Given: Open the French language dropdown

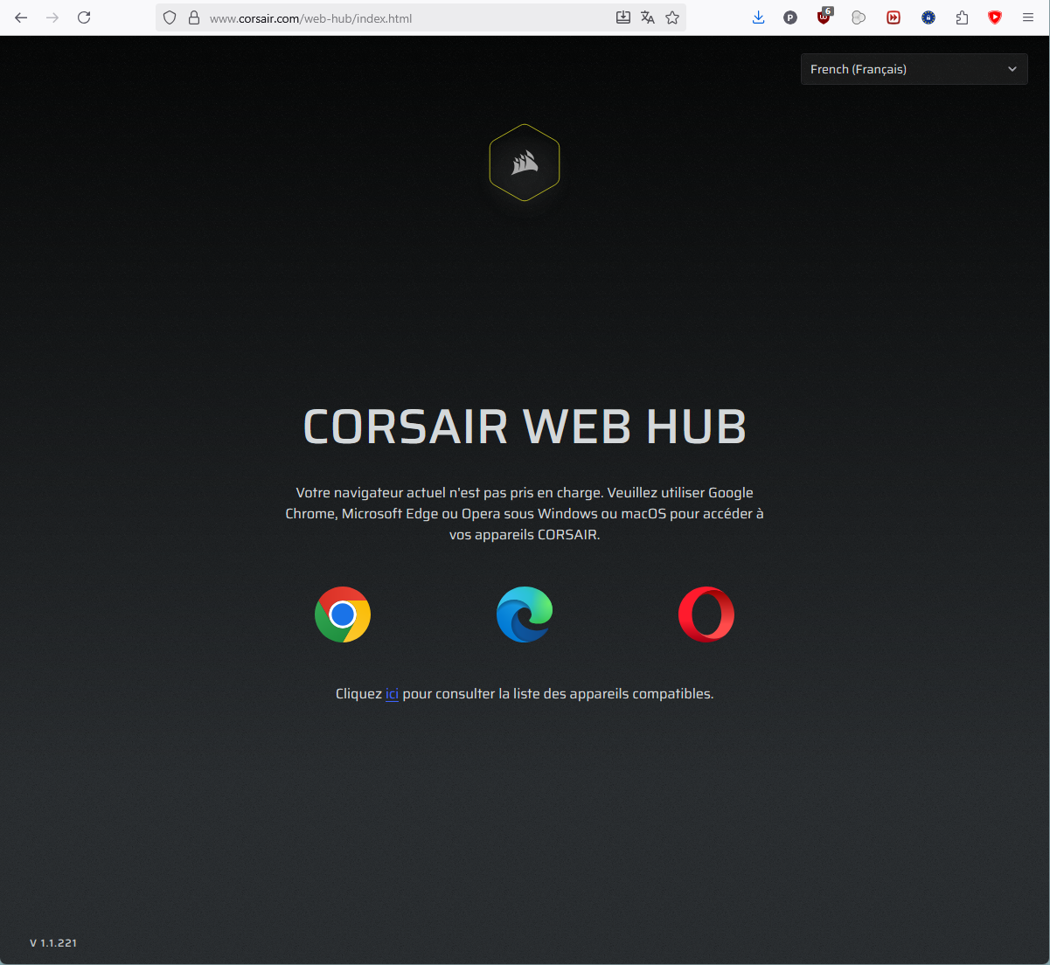Looking at the screenshot, I should pos(914,69).
